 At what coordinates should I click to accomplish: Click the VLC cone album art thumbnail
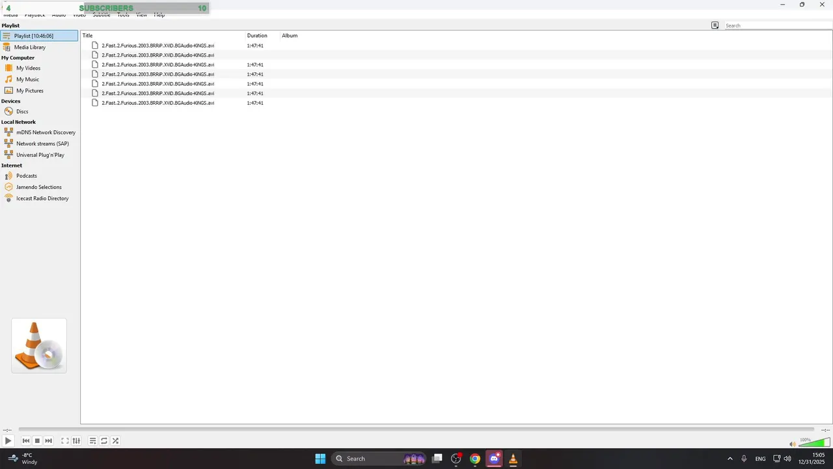coord(39,346)
